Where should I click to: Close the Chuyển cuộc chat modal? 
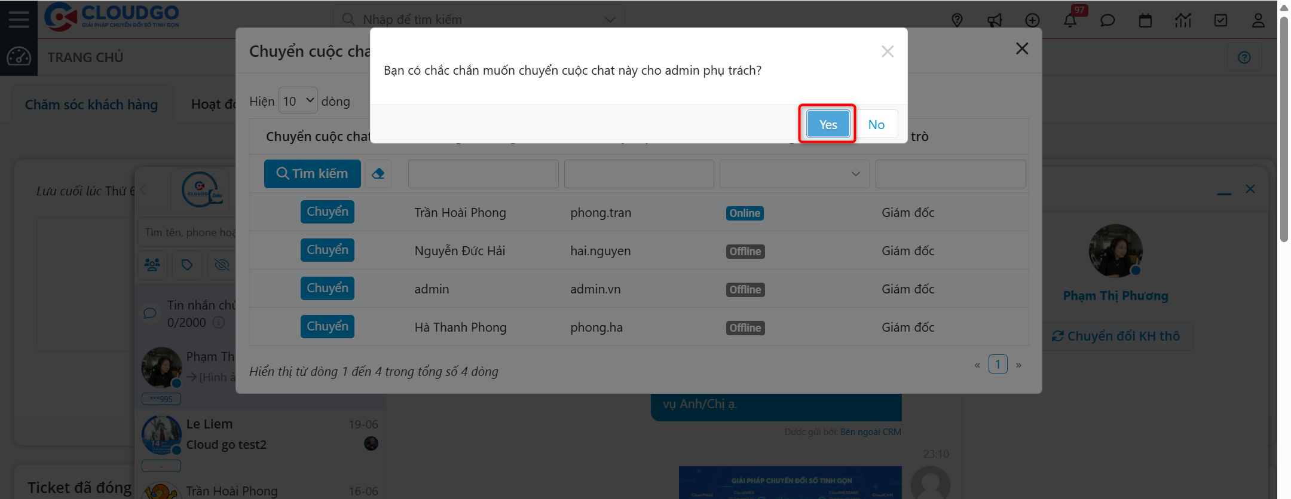[1022, 48]
